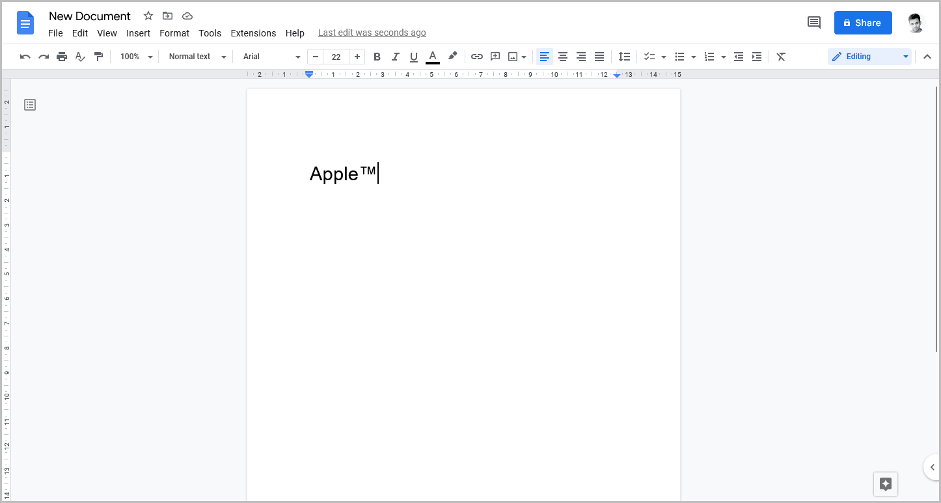Screen dimensions: 941x503
Task: Open the Tools menu
Action: 210,33
